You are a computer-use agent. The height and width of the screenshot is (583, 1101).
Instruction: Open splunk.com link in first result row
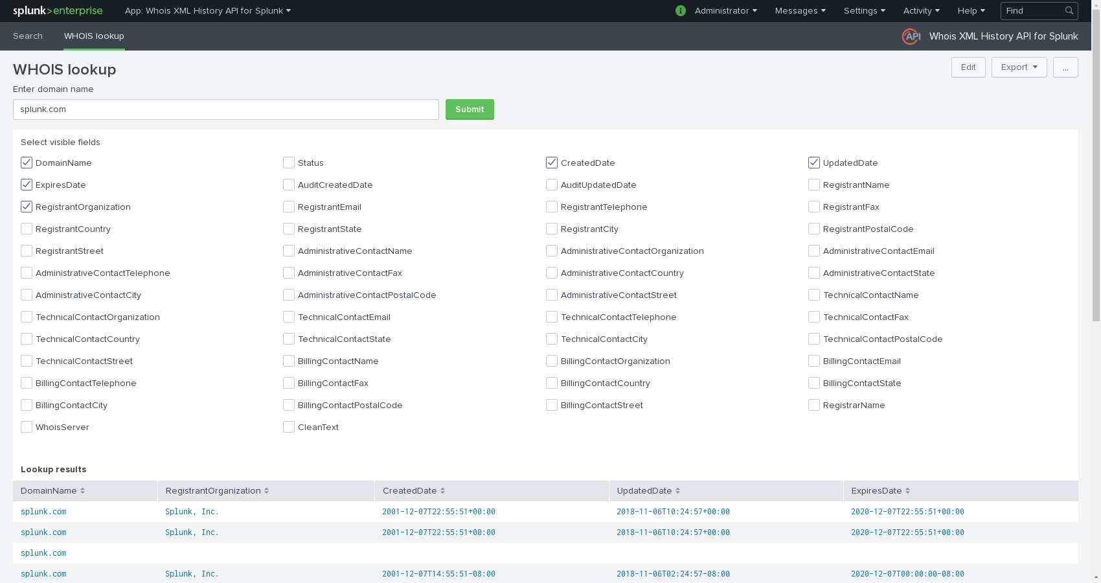(x=43, y=512)
